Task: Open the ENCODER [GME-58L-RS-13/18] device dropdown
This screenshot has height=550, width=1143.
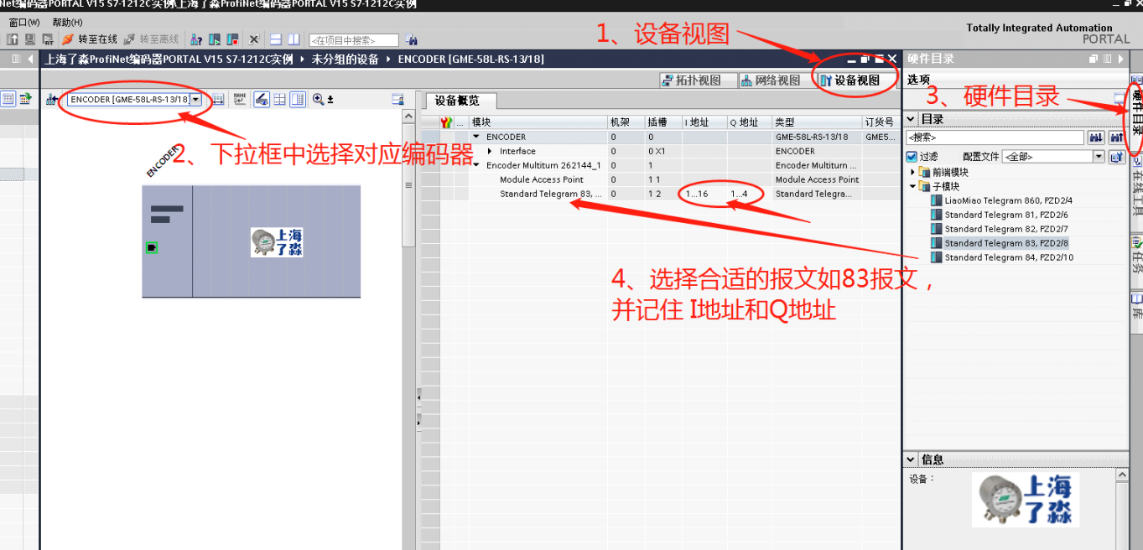Action: 195,99
